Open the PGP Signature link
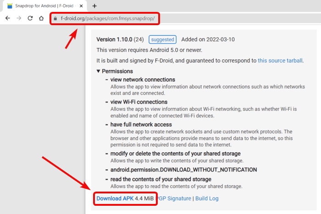The width and height of the screenshot is (321, 214). pyautogui.click(x=174, y=198)
